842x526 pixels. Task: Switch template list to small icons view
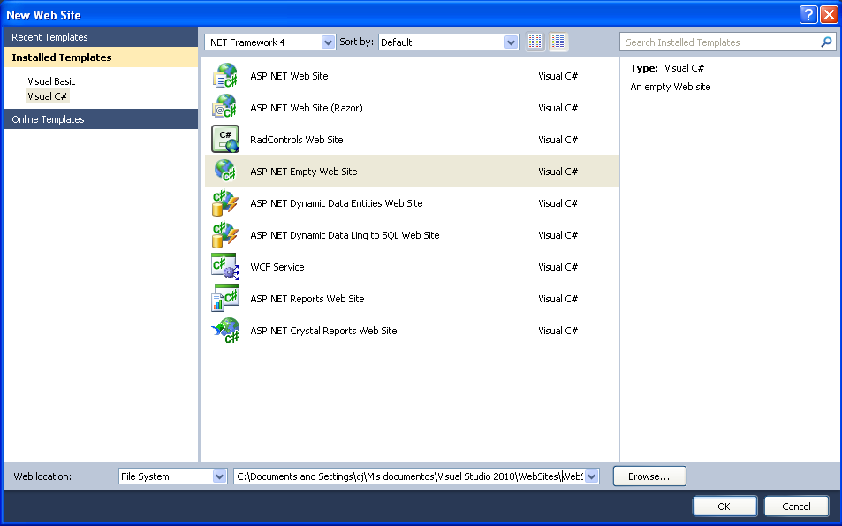[535, 41]
